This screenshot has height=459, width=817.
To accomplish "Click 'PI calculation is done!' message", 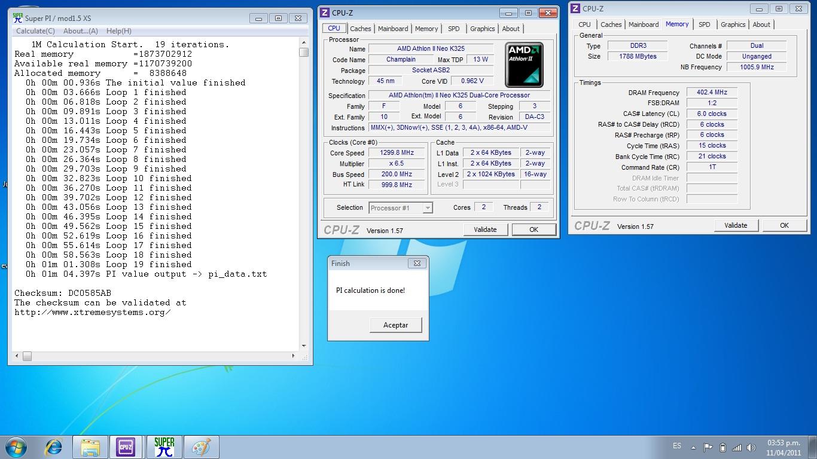I will (x=370, y=290).
